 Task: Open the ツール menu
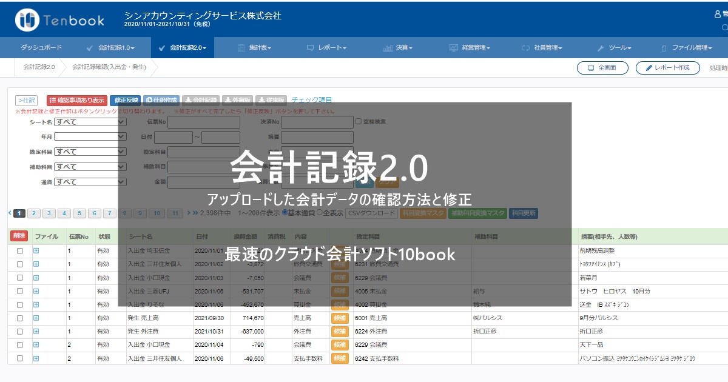coord(615,47)
